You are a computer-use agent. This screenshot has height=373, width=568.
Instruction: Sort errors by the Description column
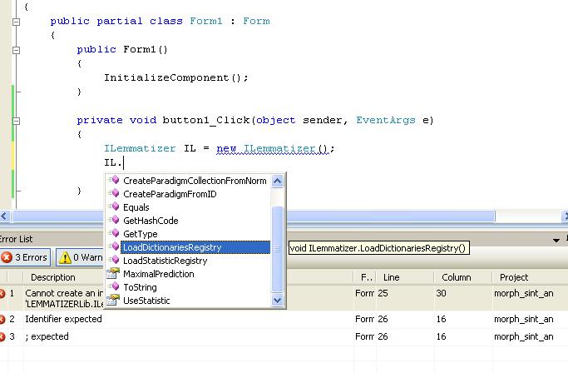tap(53, 277)
